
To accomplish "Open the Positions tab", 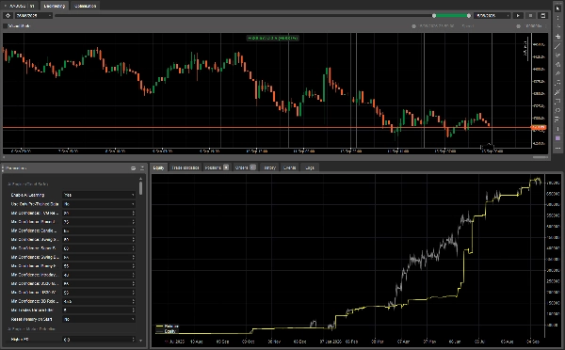I will point(217,167).
